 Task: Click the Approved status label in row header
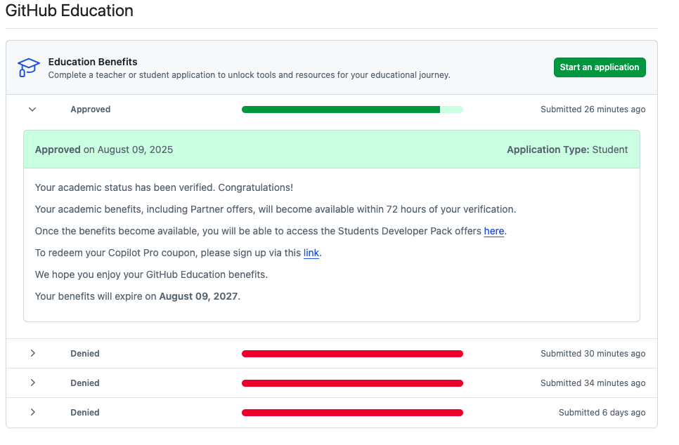click(90, 109)
